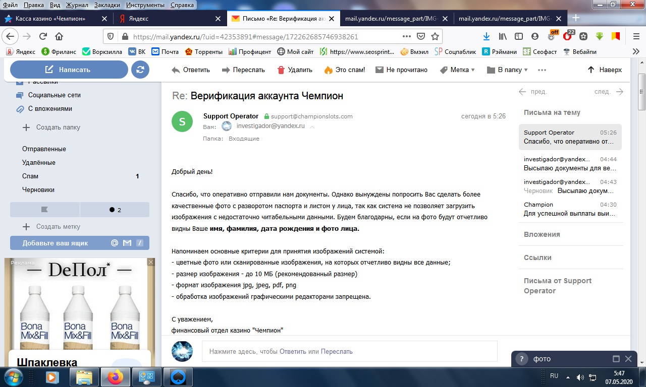Open Firefox library icon
The image size is (646, 387).
click(x=503, y=36)
